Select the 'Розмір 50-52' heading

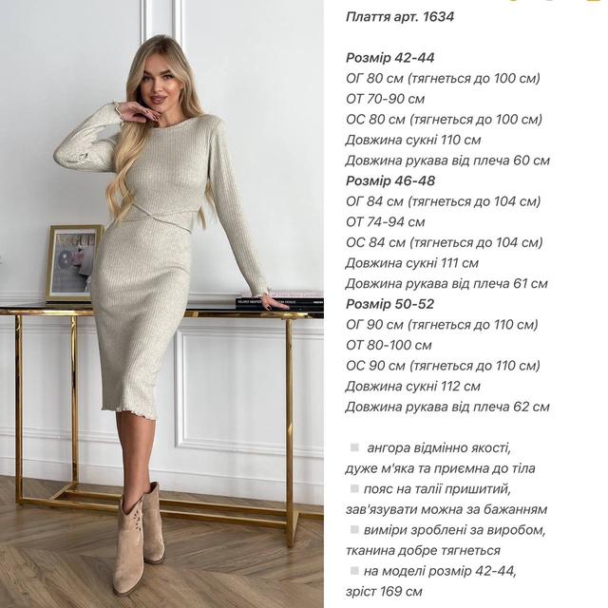click(x=389, y=304)
